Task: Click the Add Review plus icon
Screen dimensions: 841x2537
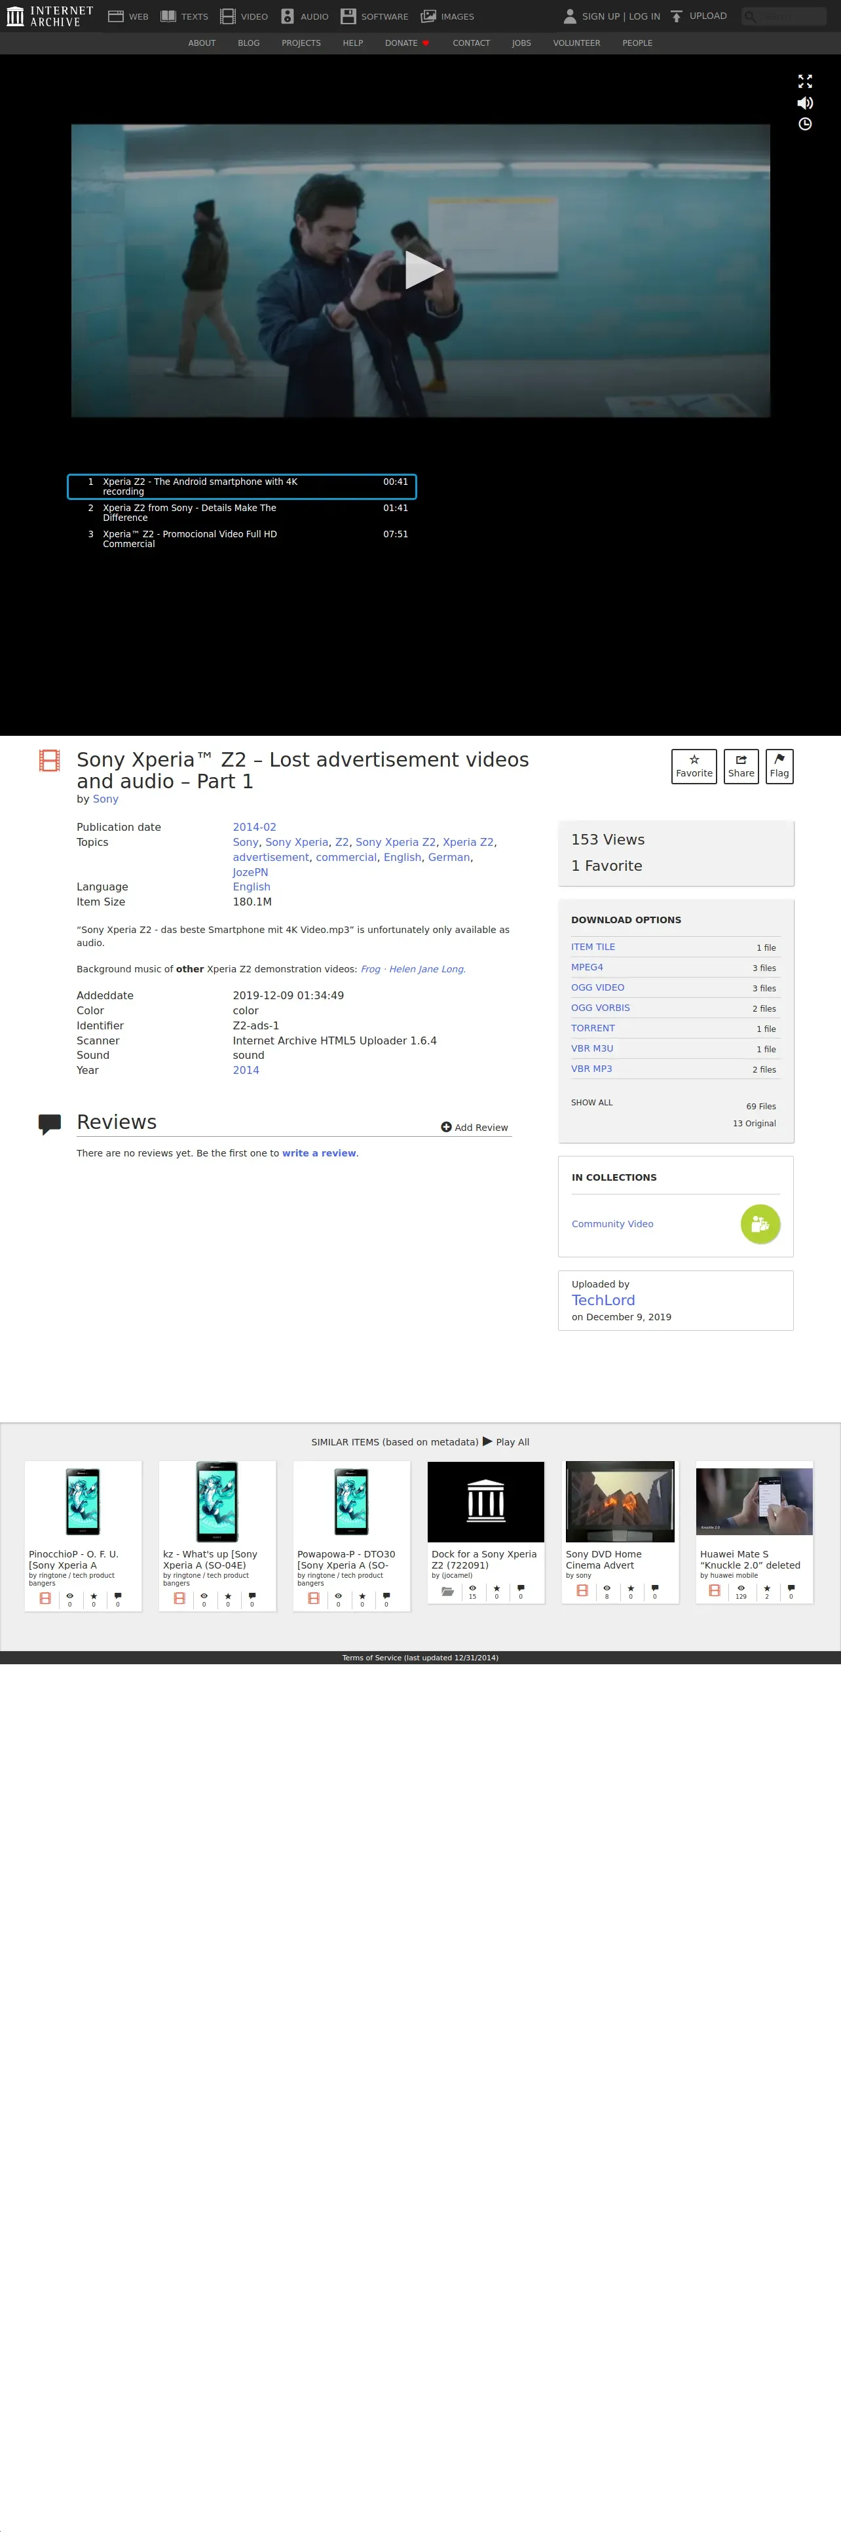Action: tap(446, 1127)
